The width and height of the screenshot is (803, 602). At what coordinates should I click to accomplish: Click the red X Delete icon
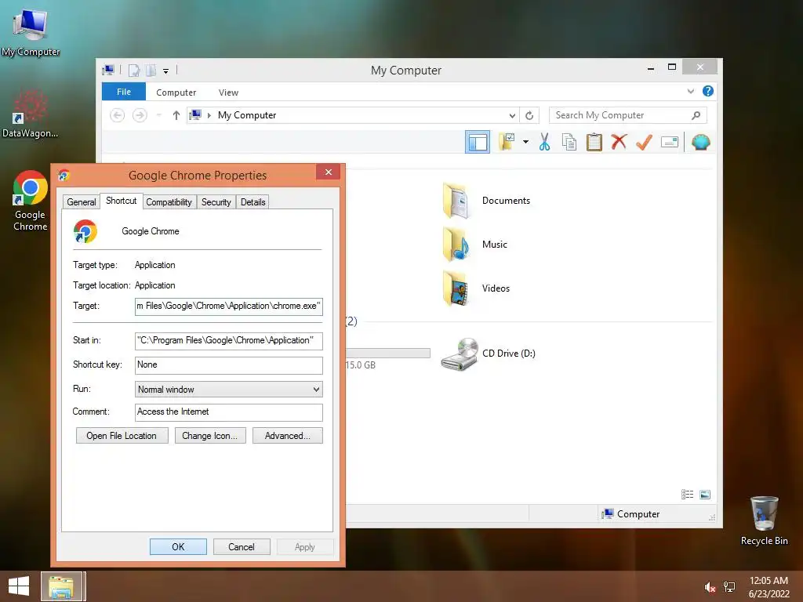tap(619, 142)
